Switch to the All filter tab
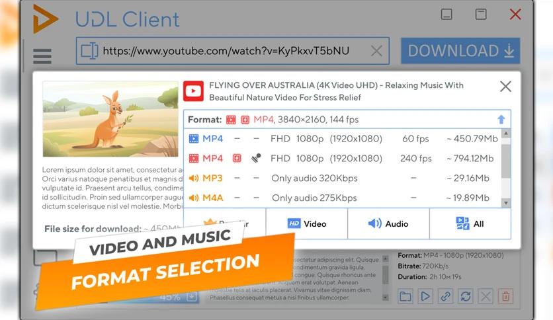The height and width of the screenshot is (320, 553). point(470,223)
